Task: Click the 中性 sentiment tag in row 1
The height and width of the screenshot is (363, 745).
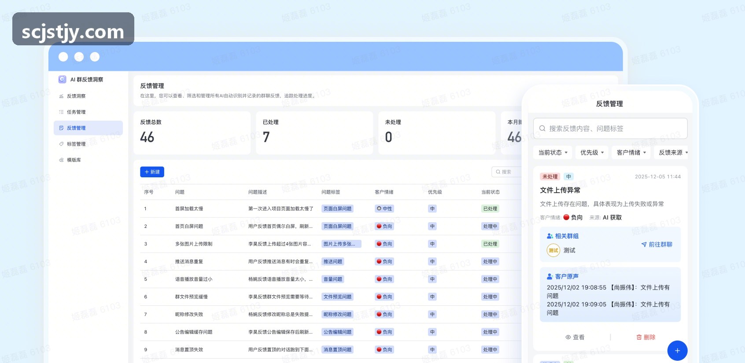Action: coord(384,209)
